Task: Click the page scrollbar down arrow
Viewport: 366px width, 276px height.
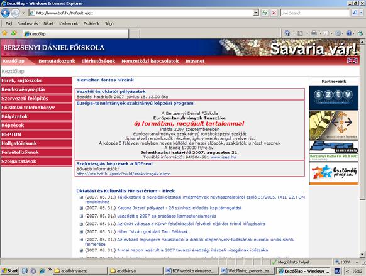Action: pyautogui.click(x=362, y=255)
